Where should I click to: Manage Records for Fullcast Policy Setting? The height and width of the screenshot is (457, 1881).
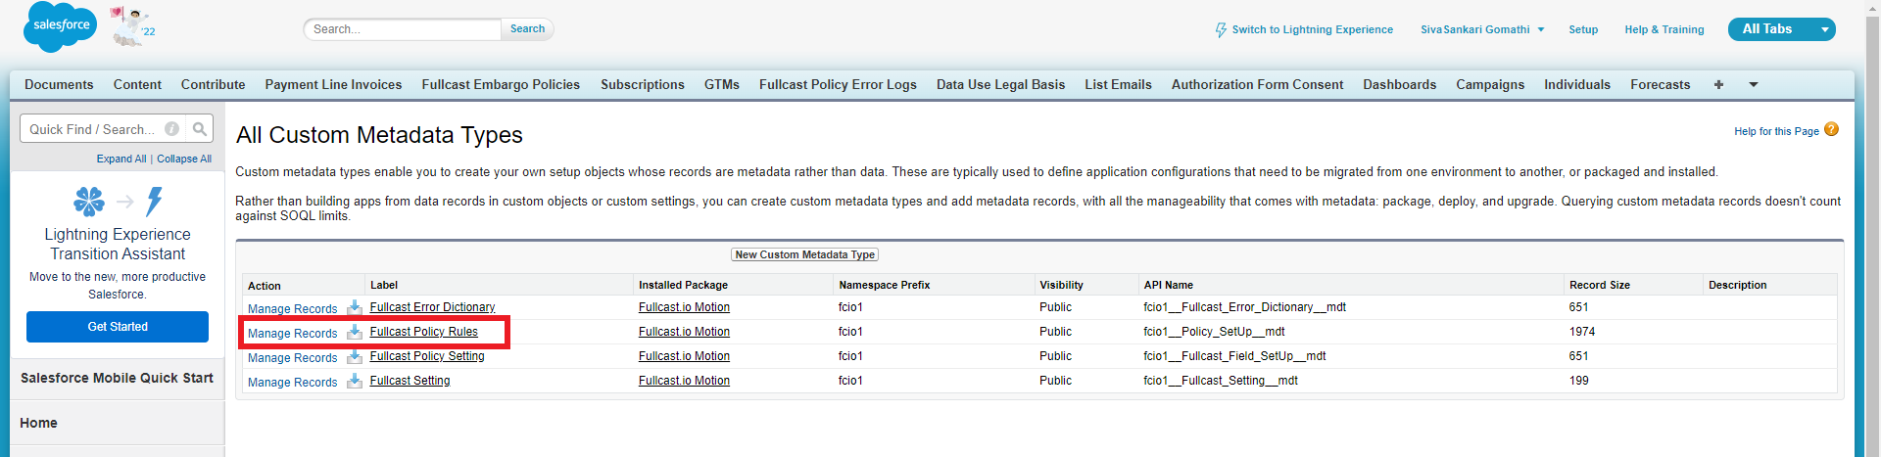292,357
